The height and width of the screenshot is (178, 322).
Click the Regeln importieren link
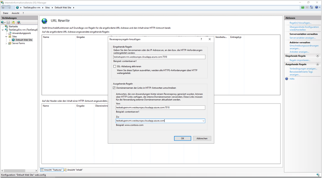pos(300,60)
